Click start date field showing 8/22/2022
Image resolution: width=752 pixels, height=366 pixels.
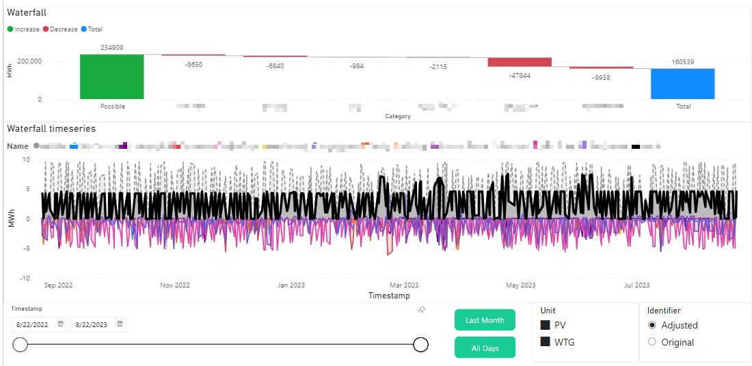point(38,324)
